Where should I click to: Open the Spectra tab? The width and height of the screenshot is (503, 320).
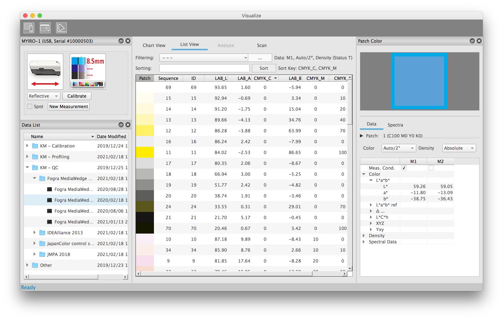point(395,125)
